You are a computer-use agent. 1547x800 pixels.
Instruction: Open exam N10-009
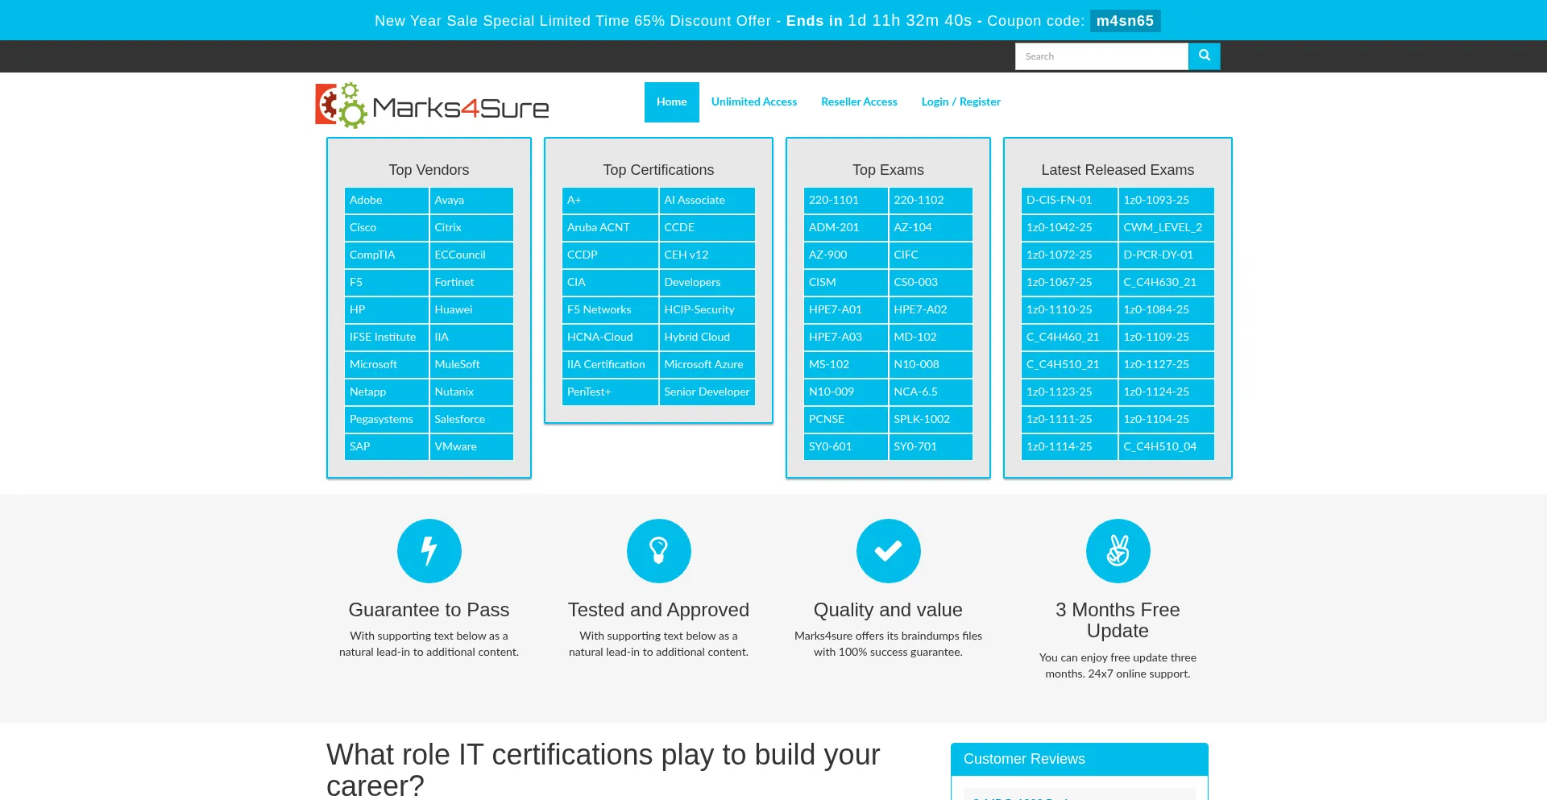pos(845,392)
